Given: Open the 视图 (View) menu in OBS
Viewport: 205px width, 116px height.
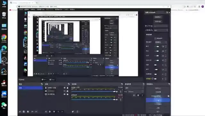Looking at the screenshot, I should click(x=33, y=10).
